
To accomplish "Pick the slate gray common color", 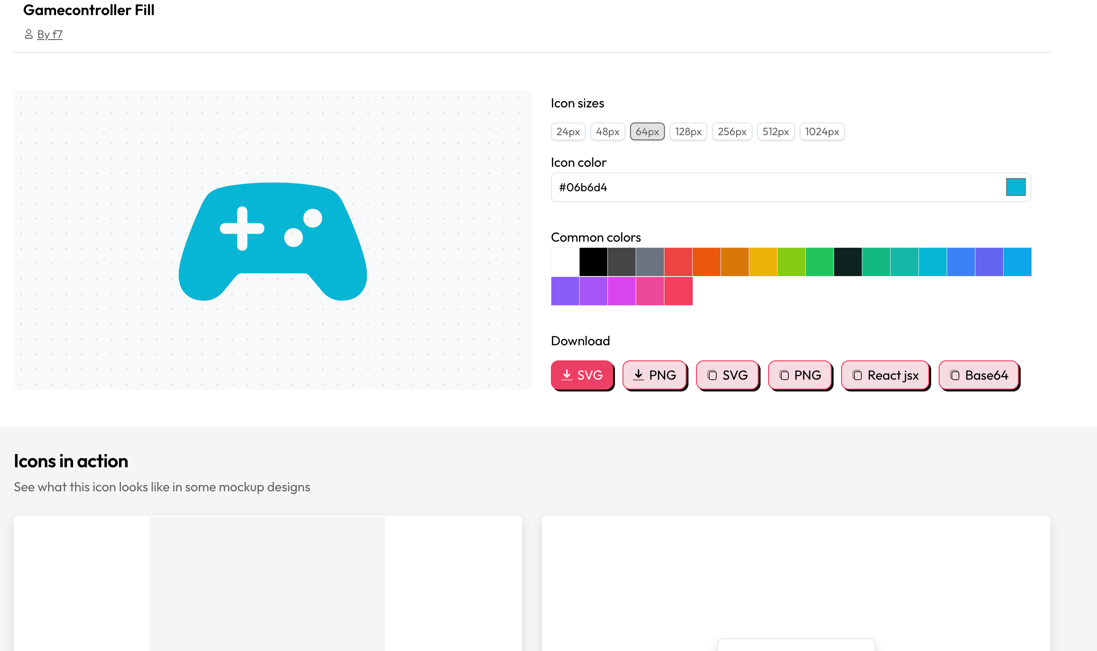I will pos(650,262).
